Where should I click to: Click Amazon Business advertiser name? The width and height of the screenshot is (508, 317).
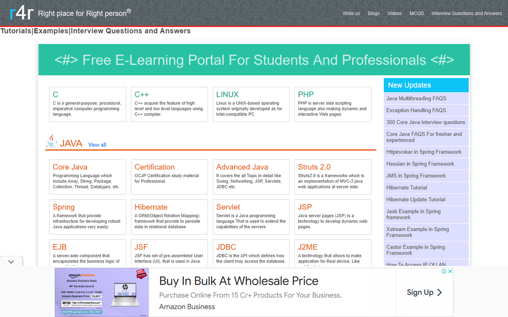tap(187, 307)
